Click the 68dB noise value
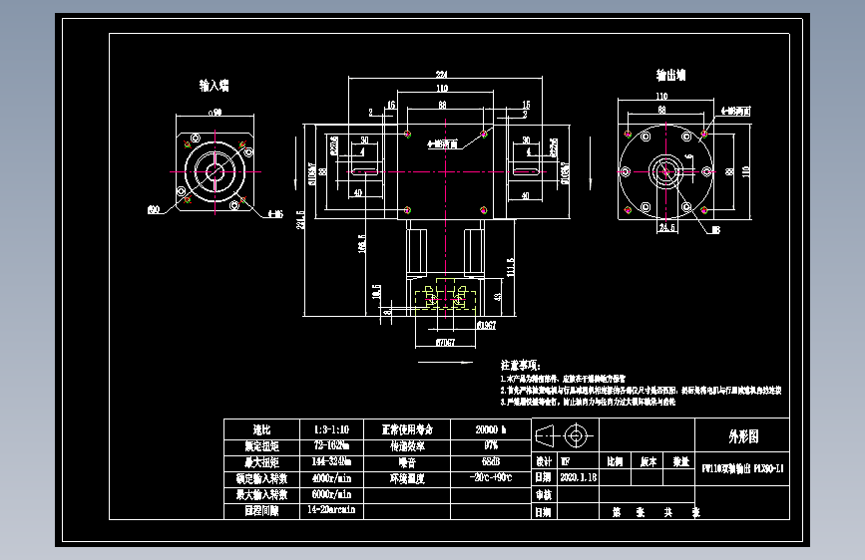This screenshot has width=865, height=560. [491, 462]
